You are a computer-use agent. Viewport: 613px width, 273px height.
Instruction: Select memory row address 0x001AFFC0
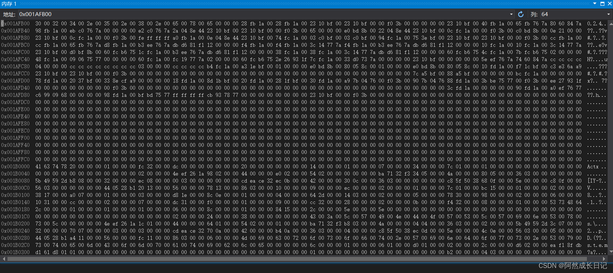[x=15, y=159]
